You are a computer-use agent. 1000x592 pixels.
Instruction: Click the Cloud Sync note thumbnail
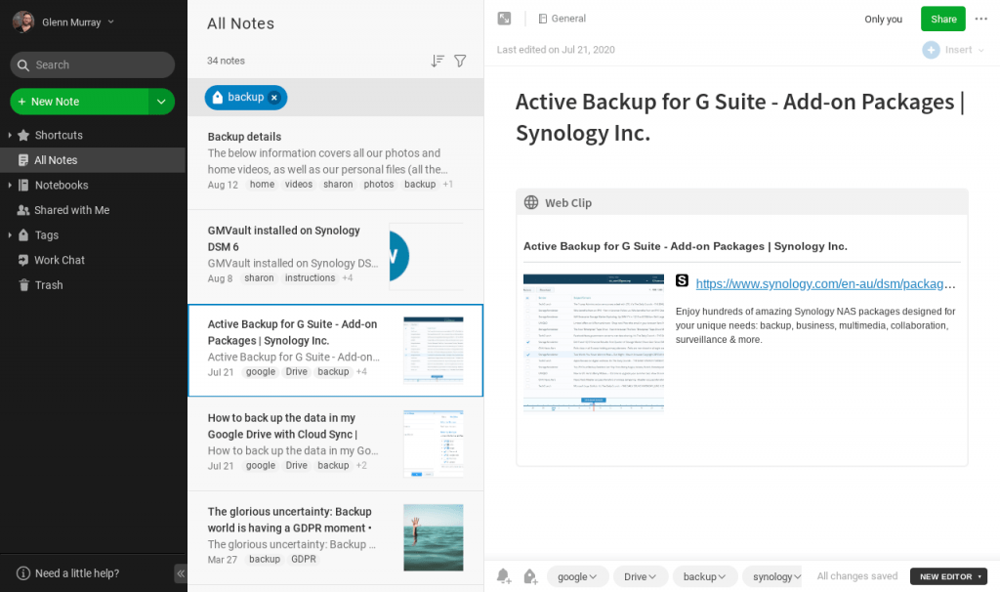click(433, 444)
